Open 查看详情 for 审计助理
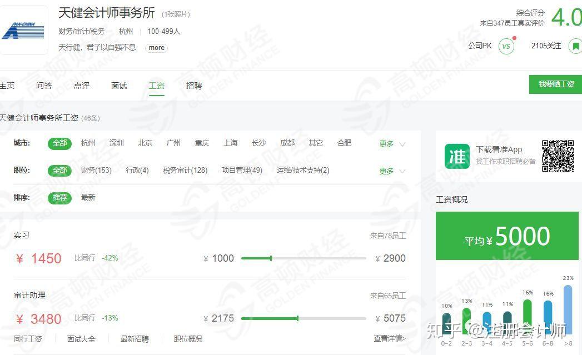This screenshot has height=355, width=582. click(390, 339)
